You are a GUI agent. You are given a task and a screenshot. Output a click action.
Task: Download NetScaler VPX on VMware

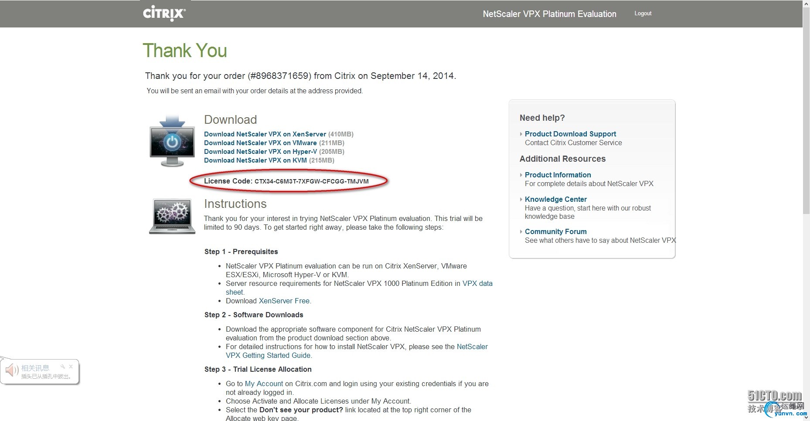260,143
